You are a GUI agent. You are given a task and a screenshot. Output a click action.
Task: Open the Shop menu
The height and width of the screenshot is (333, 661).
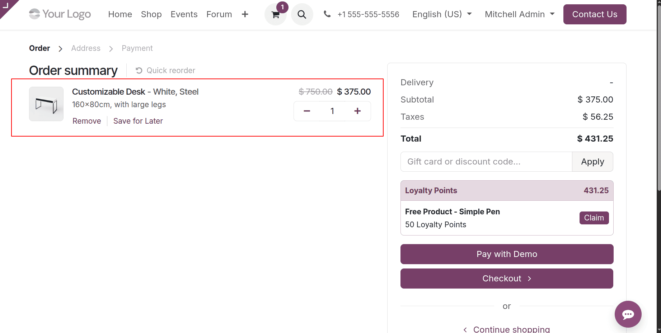pyautogui.click(x=151, y=14)
